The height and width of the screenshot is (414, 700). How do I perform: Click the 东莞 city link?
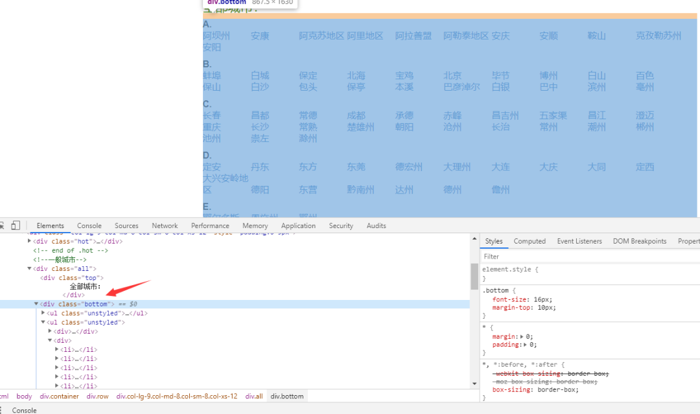(x=356, y=167)
